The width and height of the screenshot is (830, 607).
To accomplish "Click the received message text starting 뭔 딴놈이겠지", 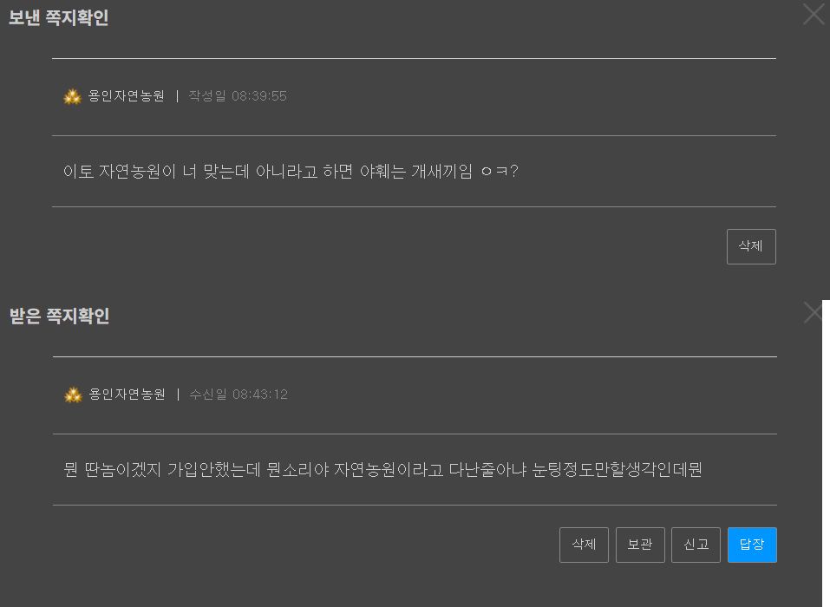I will (x=382, y=470).
